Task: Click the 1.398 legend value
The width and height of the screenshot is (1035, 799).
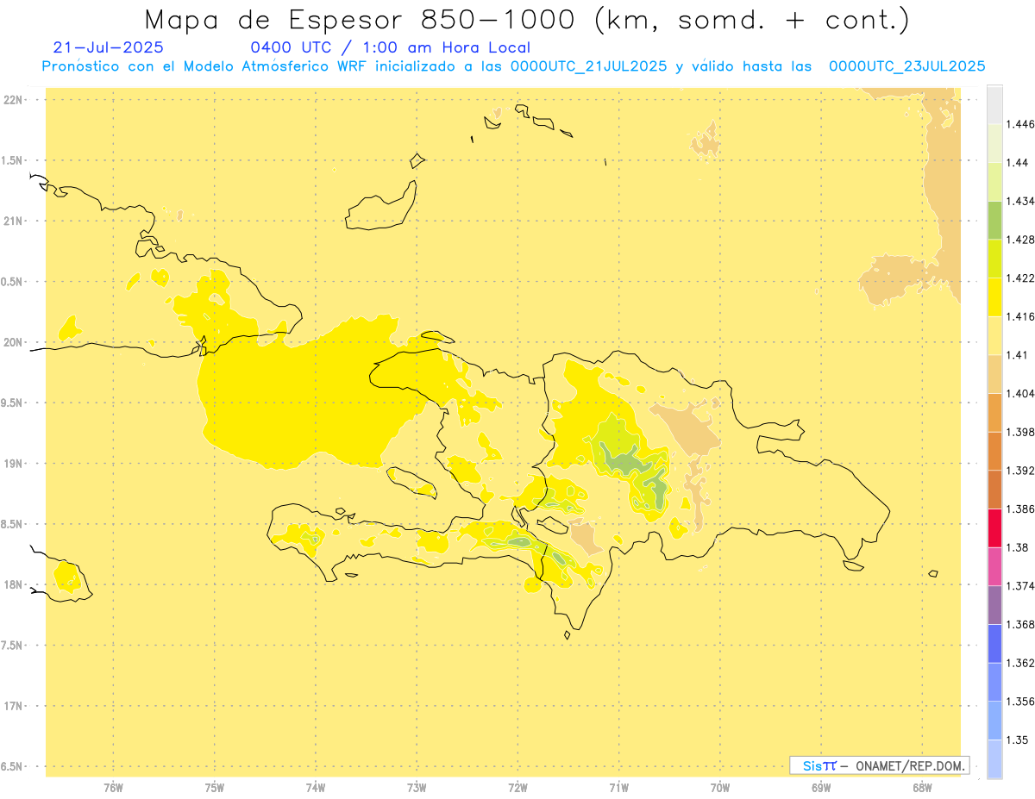Action: click(x=1020, y=432)
